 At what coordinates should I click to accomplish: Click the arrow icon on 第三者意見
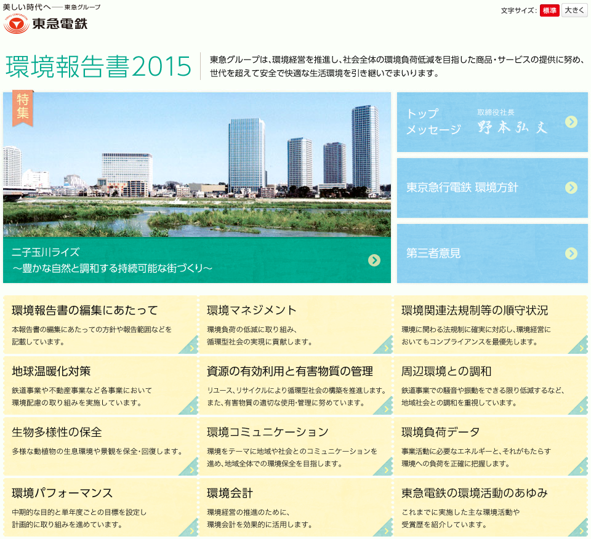tap(571, 254)
